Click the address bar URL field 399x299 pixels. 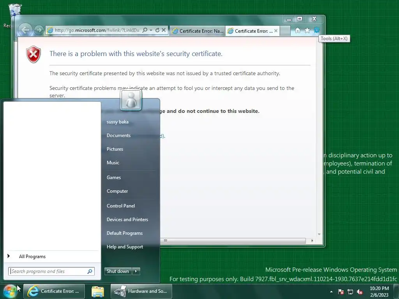(x=97, y=30)
